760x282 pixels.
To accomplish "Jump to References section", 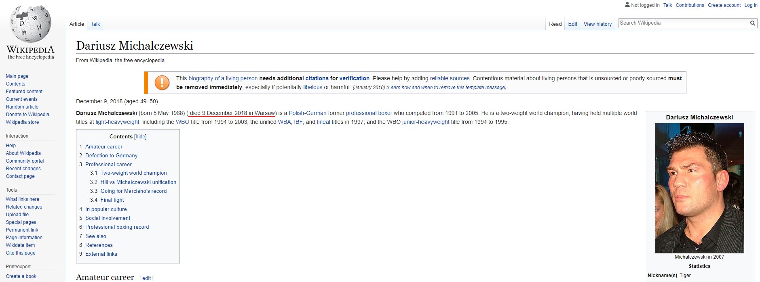I will 99,245.
